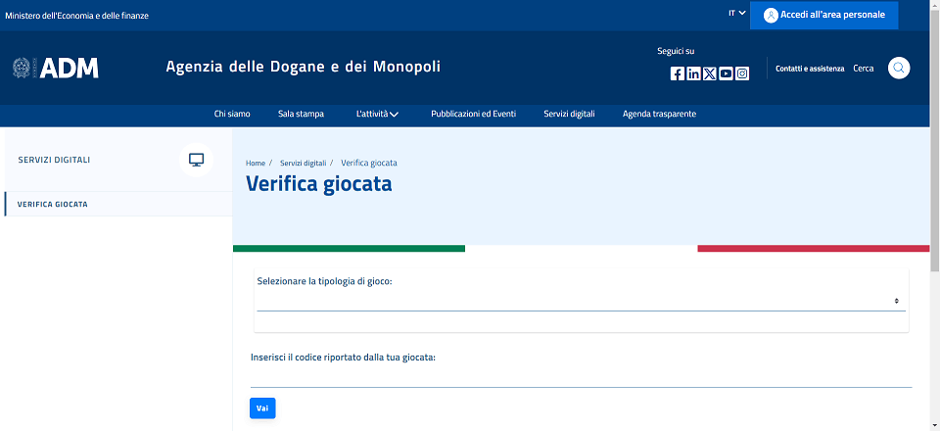The image size is (940, 431).
Task: Click Ministero dell'Economia e delle finanze link
Action: pos(76,16)
